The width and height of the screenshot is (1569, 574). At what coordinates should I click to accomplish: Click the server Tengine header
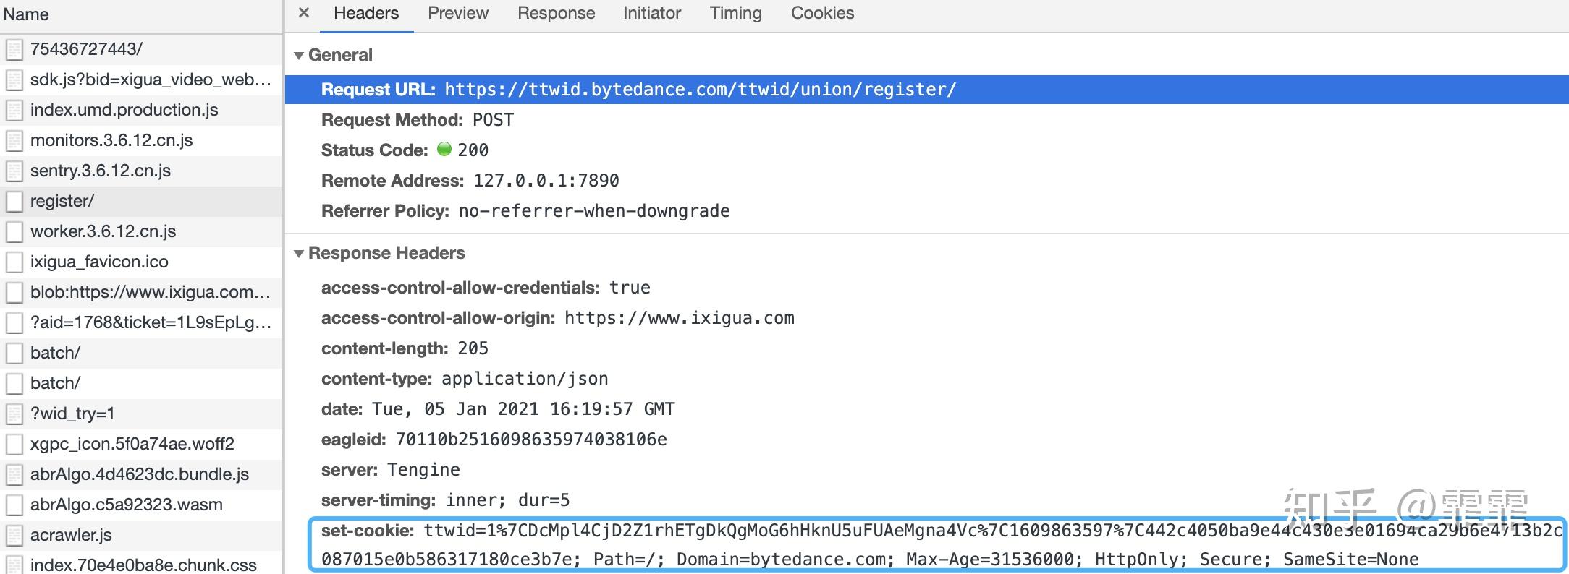click(x=391, y=470)
